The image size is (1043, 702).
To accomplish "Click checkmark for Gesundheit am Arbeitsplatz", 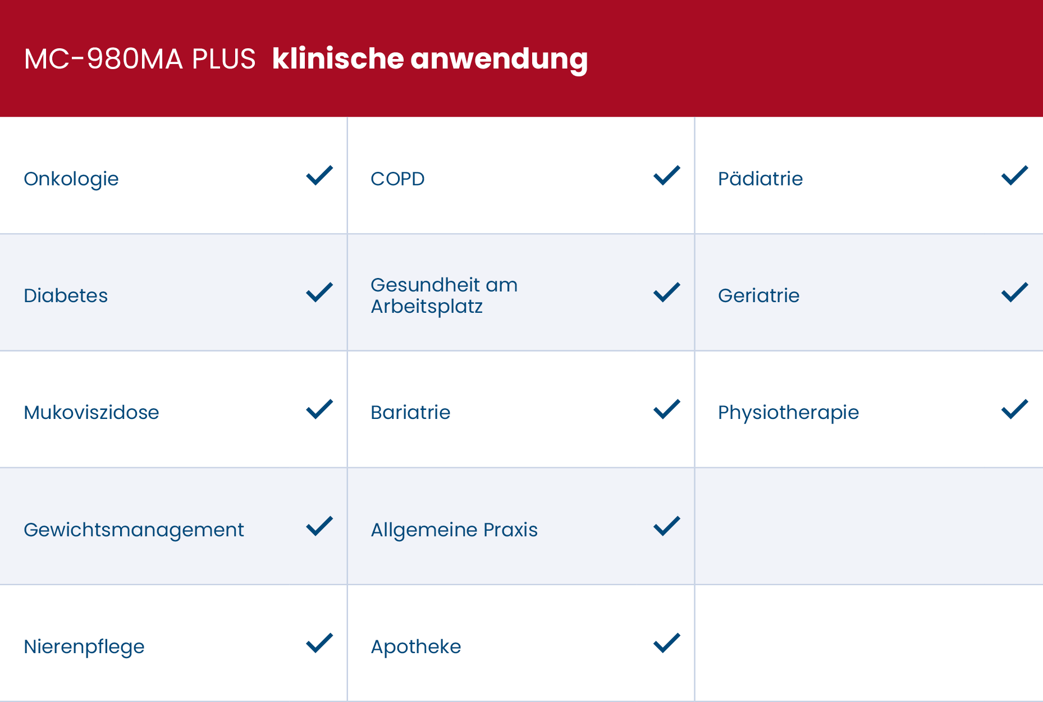I will pyautogui.click(x=667, y=293).
